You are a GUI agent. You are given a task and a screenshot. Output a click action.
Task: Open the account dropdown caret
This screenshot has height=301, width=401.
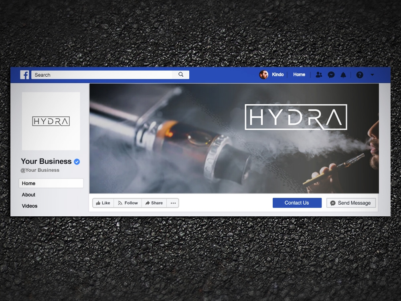coord(373,75)
